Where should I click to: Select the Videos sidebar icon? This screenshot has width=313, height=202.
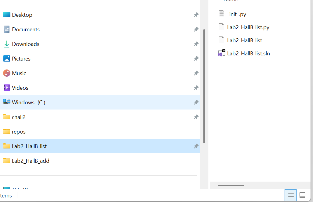(x=6, y=88)
